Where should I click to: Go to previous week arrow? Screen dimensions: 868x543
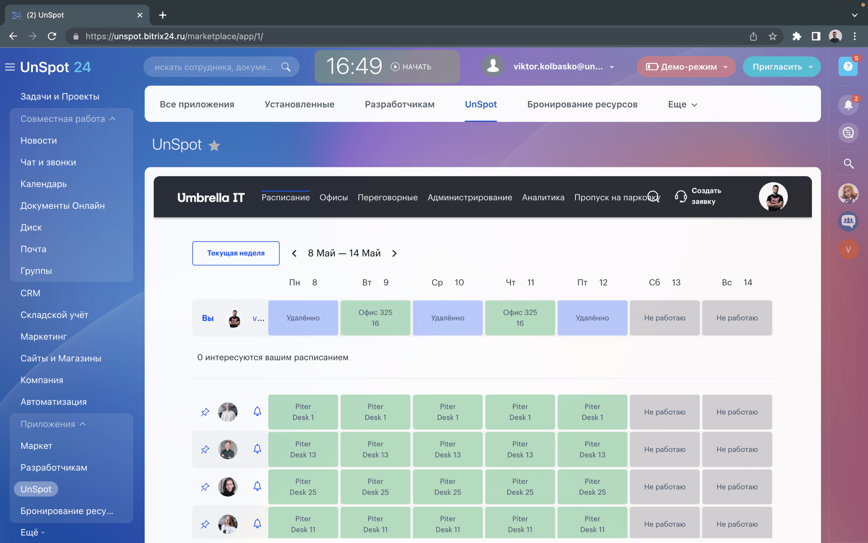click(x=294, y=253)
